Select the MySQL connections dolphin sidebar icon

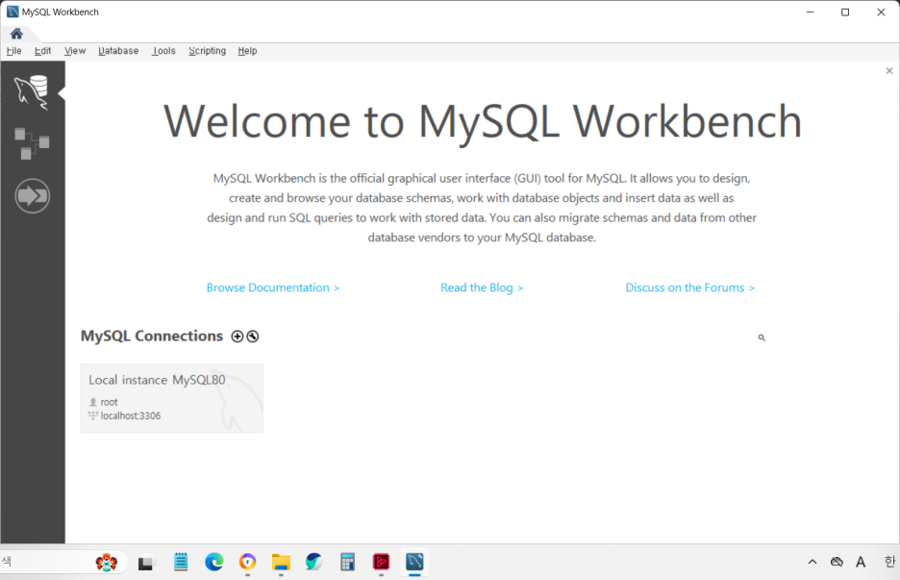[x=32, y=92]
